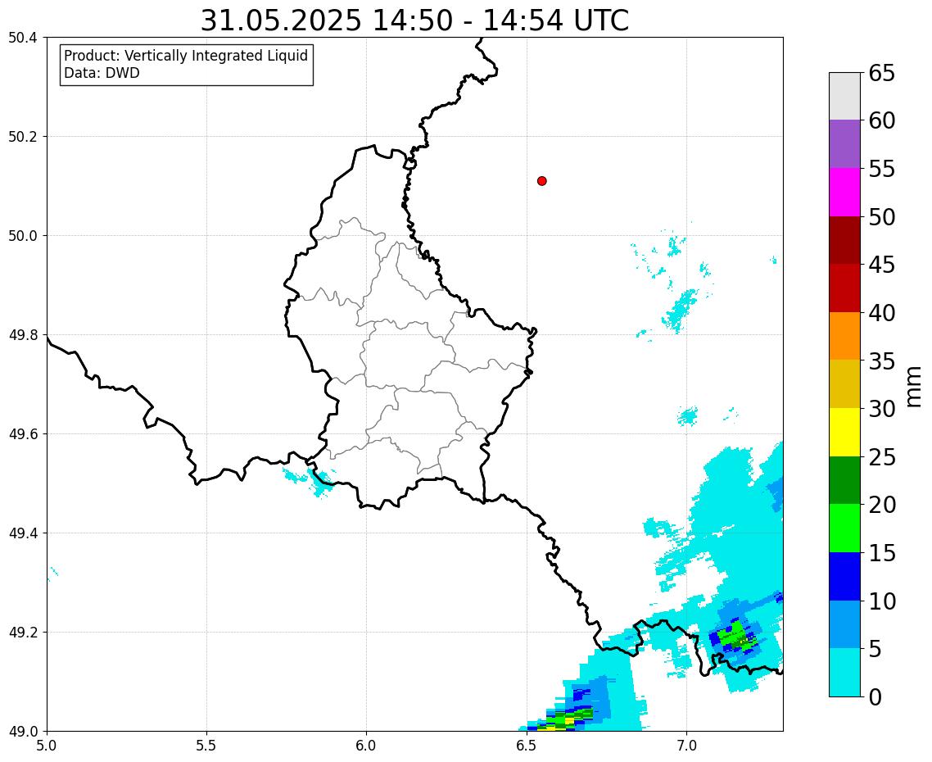This screenshot has width=932, height=762.
Task: Click the 7.0 longitude axis label
Action: 686,746
